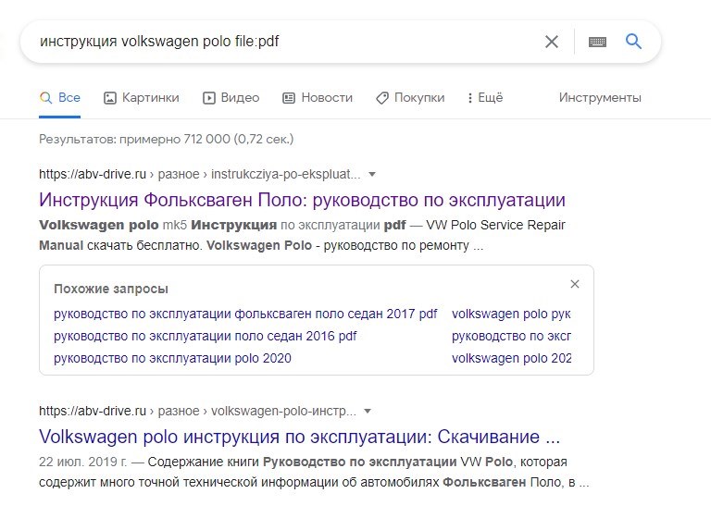The width and height of the screenshot is (711, 518).
Task: Switch to the Видео tab
Action: click(231, 97)
